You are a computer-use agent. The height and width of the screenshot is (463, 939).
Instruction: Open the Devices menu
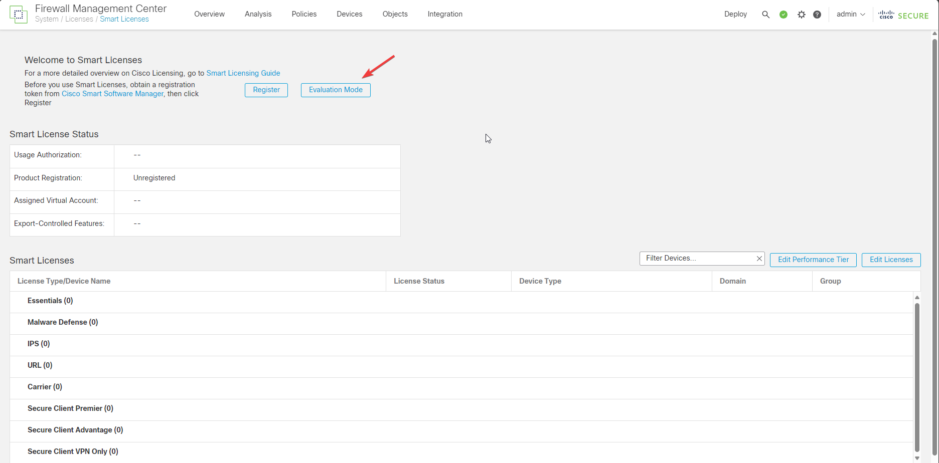[x=349, y=14]
